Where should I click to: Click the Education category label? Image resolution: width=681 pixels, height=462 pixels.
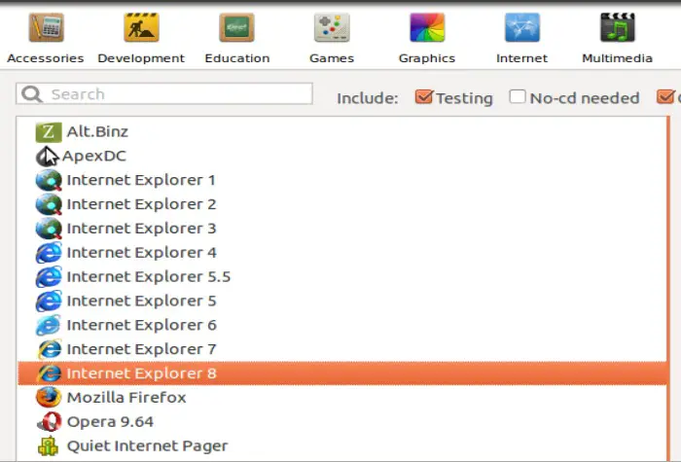tap(237, 58)
